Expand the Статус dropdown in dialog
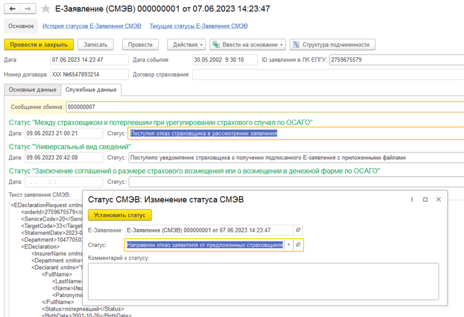The width and height of the screenshot is (464, 317). [288, 245]
